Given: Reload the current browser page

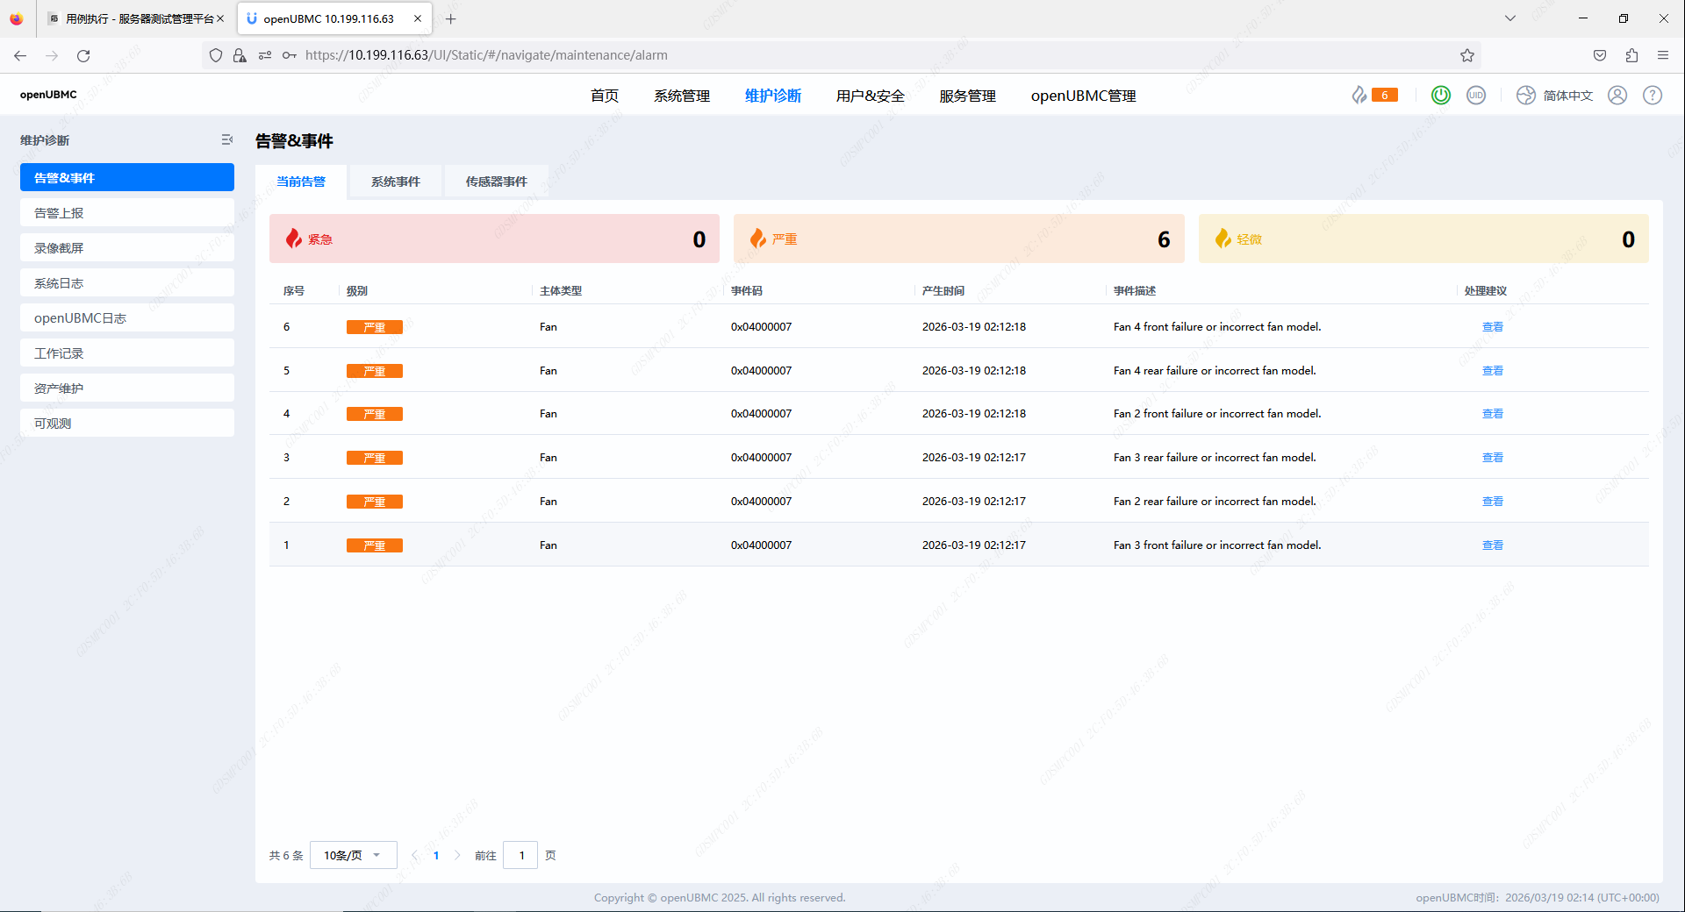Looking at the screenshot, I should [83, 55].
